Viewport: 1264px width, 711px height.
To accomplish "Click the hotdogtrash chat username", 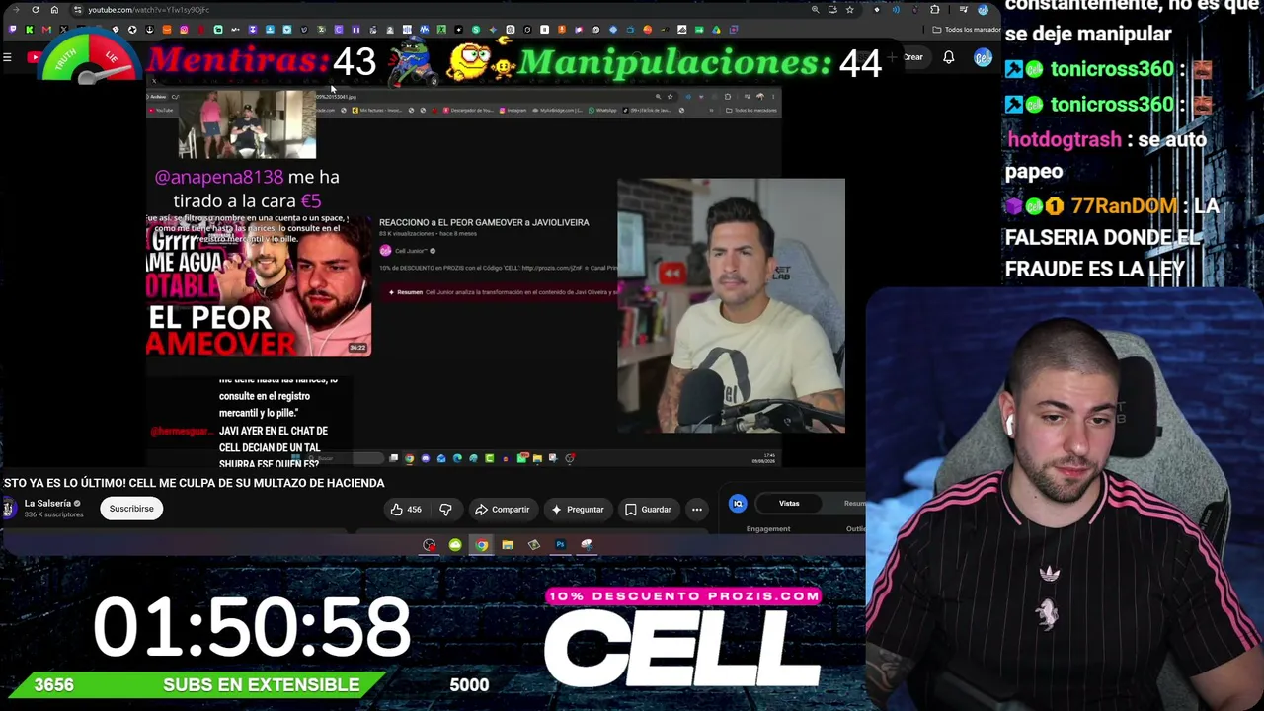I will 1065,140.
